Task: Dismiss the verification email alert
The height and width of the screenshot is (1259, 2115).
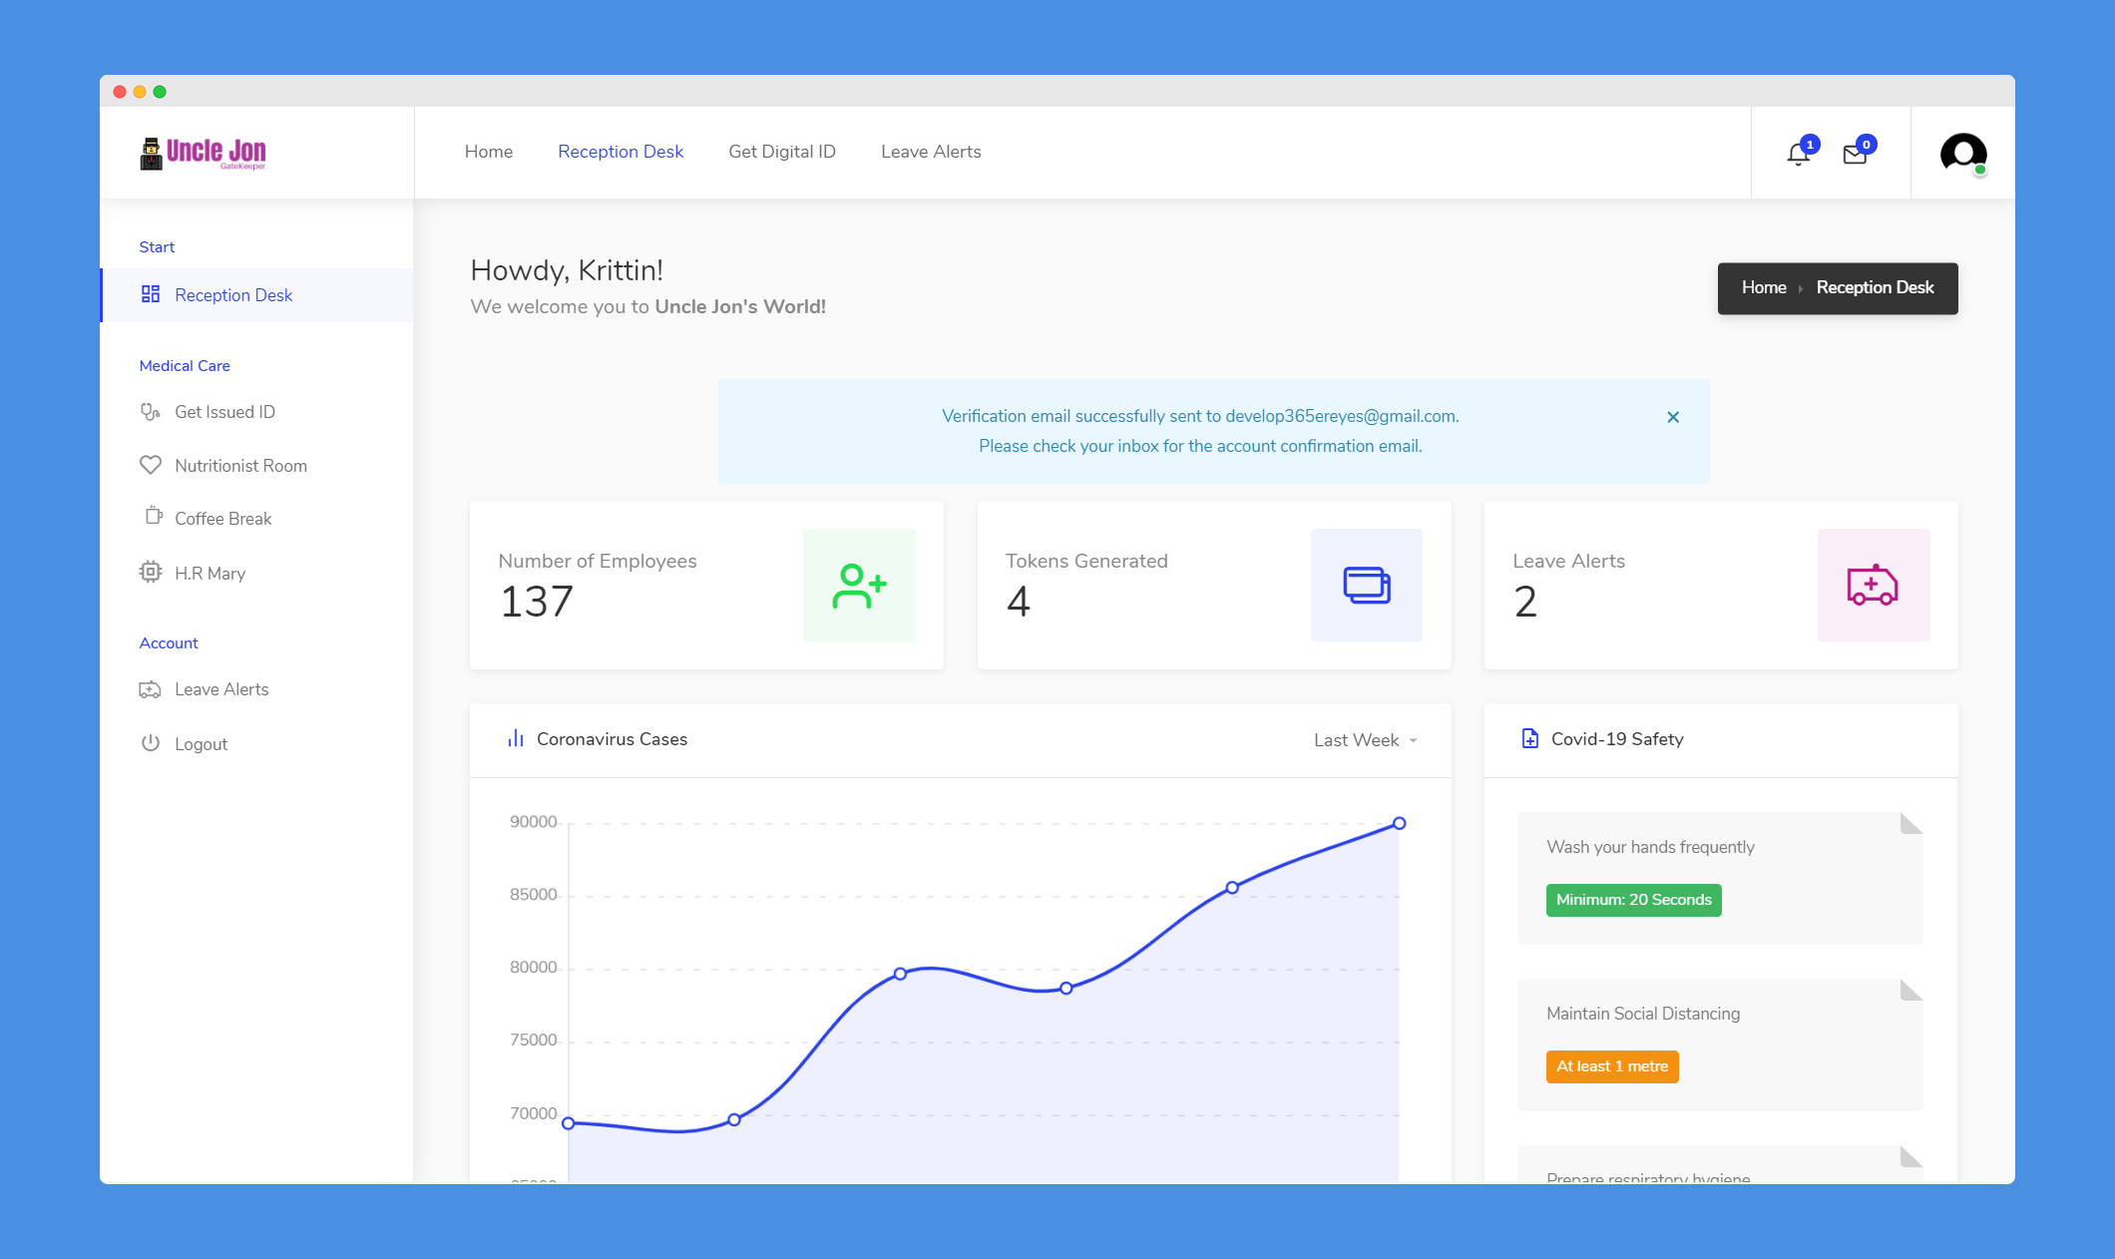Action: point(1673,417)
